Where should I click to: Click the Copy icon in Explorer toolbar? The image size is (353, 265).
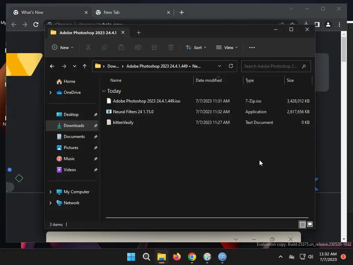pyautogui.click(x=105, y=47)
